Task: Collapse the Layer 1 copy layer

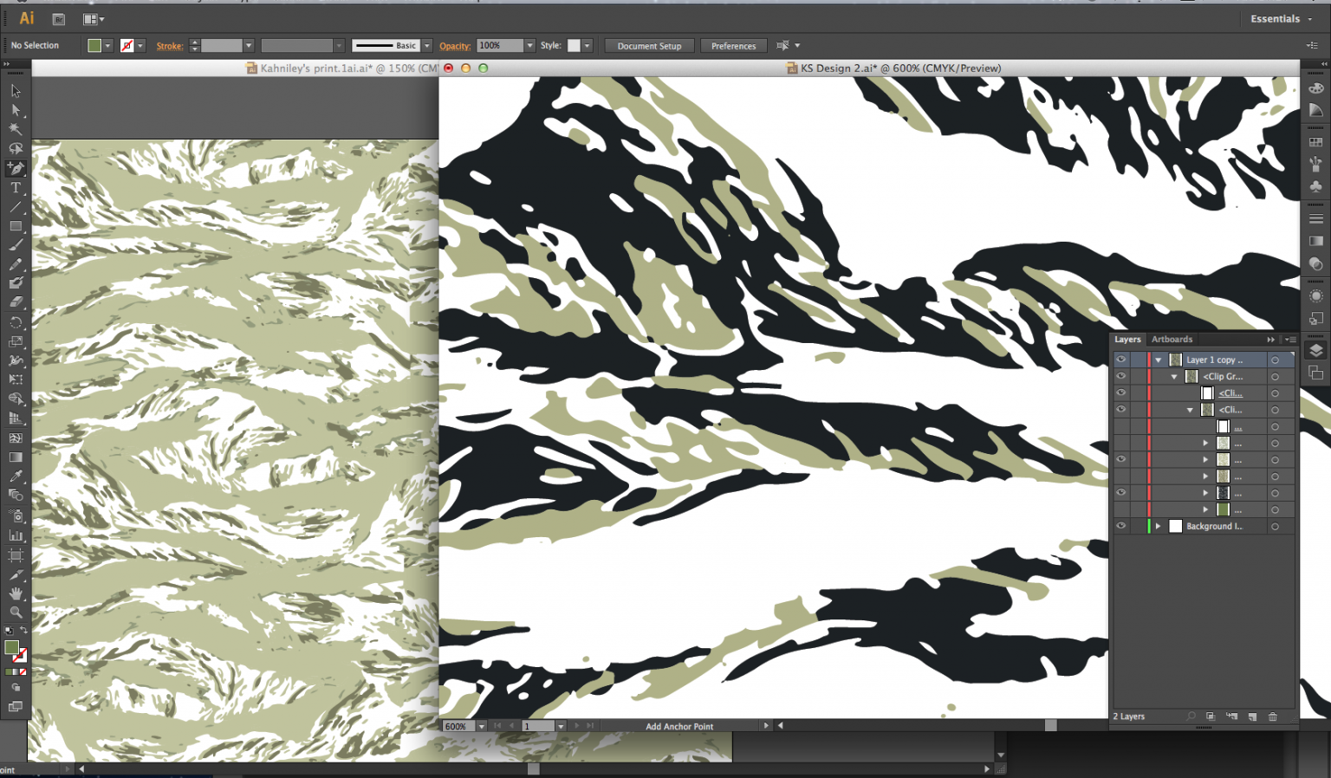Action: (1159, 360)
